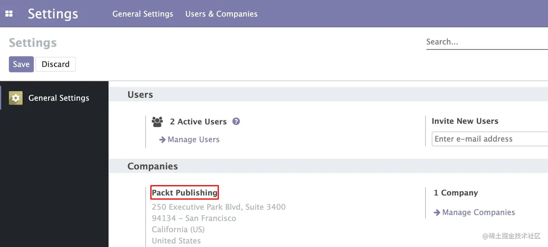Viewport: 548px width, 247px height.
Task: Open the General Settings menu item
Action: point(142,14)
